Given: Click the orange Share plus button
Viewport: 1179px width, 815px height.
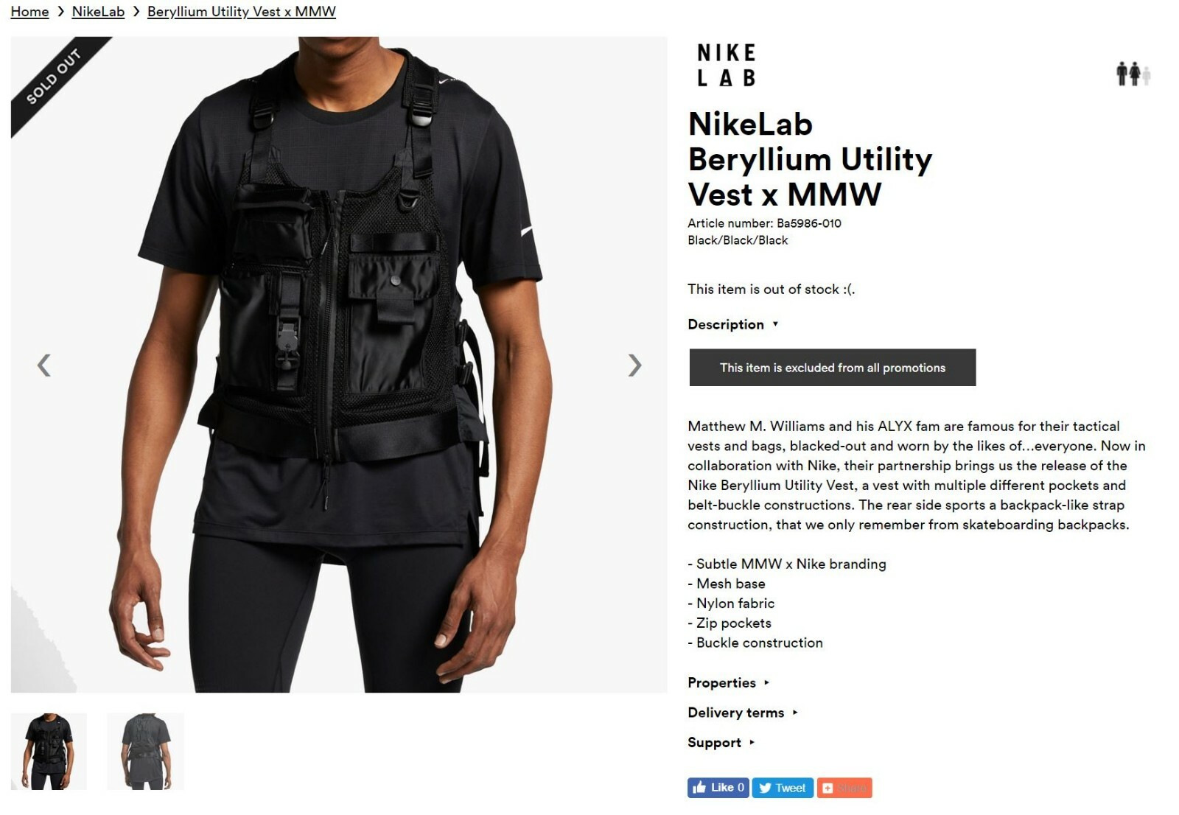Looking at the screenshot, I should pyautogui.click(x=844, y=788).
